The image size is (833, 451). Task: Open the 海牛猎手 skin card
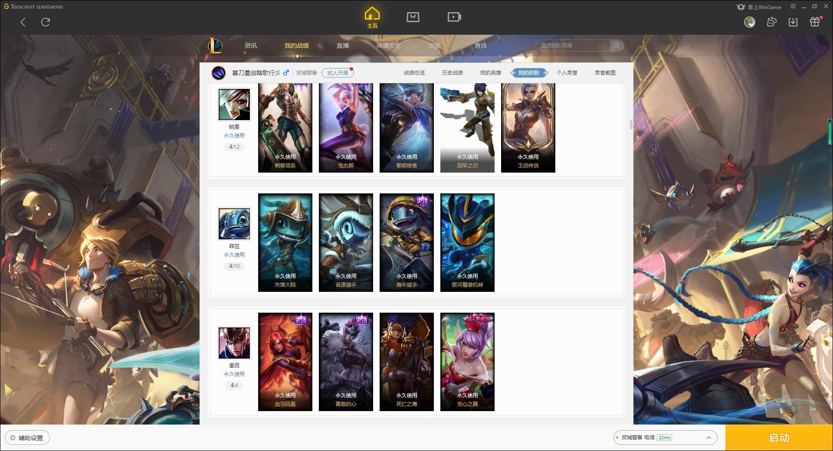[x=407, y=242]
